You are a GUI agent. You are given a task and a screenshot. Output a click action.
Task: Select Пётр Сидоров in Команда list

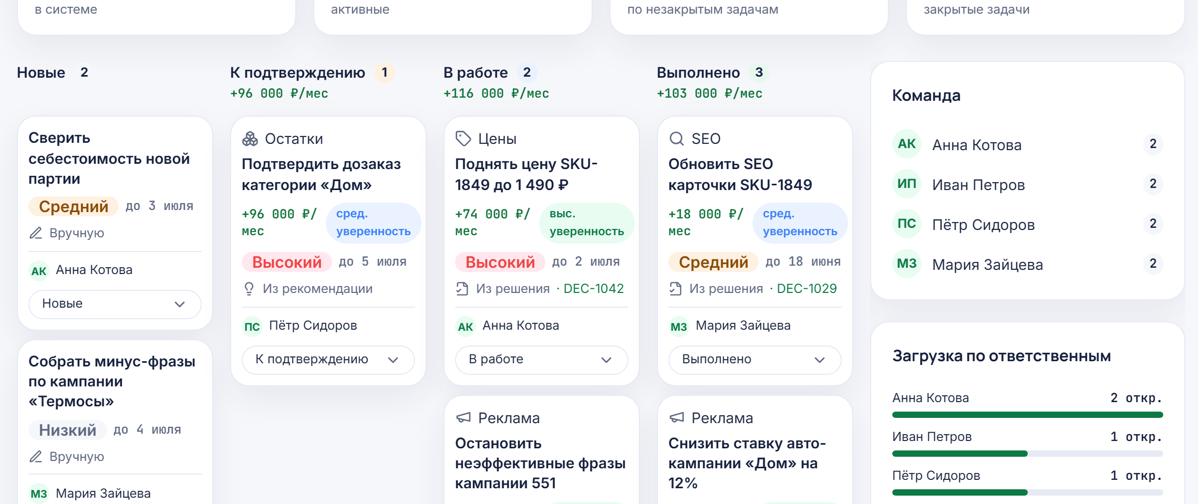click(x=1027, y=224)
